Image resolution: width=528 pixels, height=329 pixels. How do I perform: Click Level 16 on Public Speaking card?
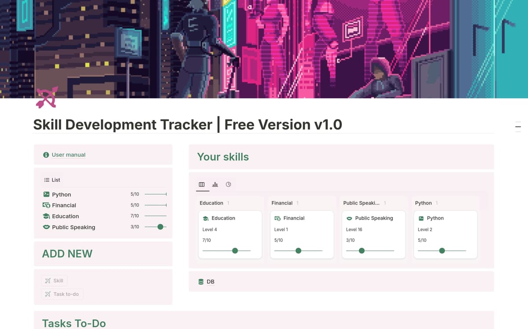[x=354, y=230]
